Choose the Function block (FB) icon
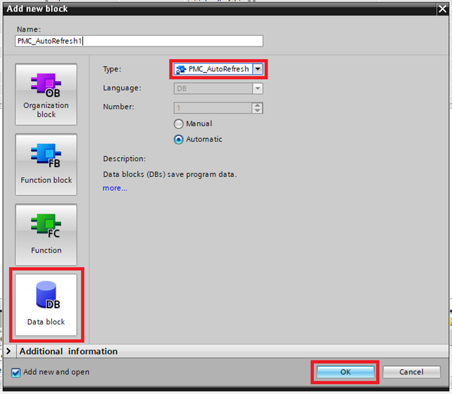 (46, 164)
